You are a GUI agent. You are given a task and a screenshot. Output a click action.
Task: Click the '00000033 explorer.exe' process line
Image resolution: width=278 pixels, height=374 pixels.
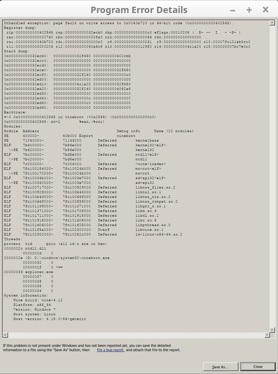[x=29, y=272]
